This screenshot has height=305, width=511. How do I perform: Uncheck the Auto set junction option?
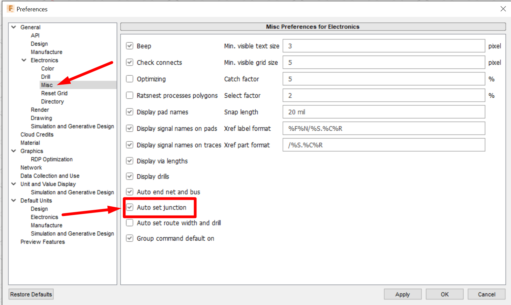130,207
